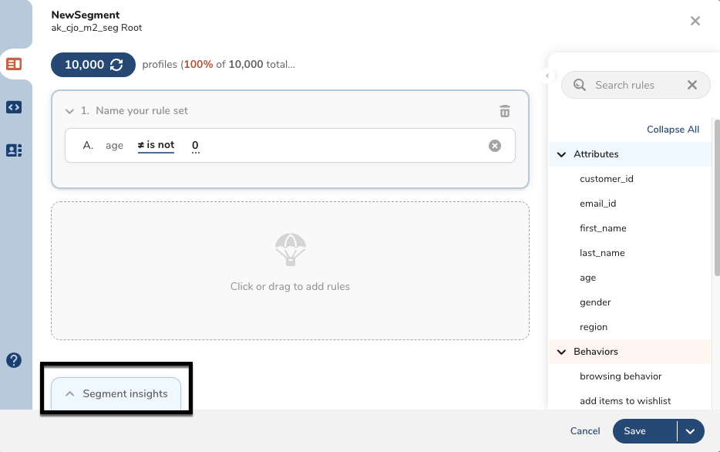
Task: Open the Save options dropdown arrow
Action: click(x=691, y=431)
